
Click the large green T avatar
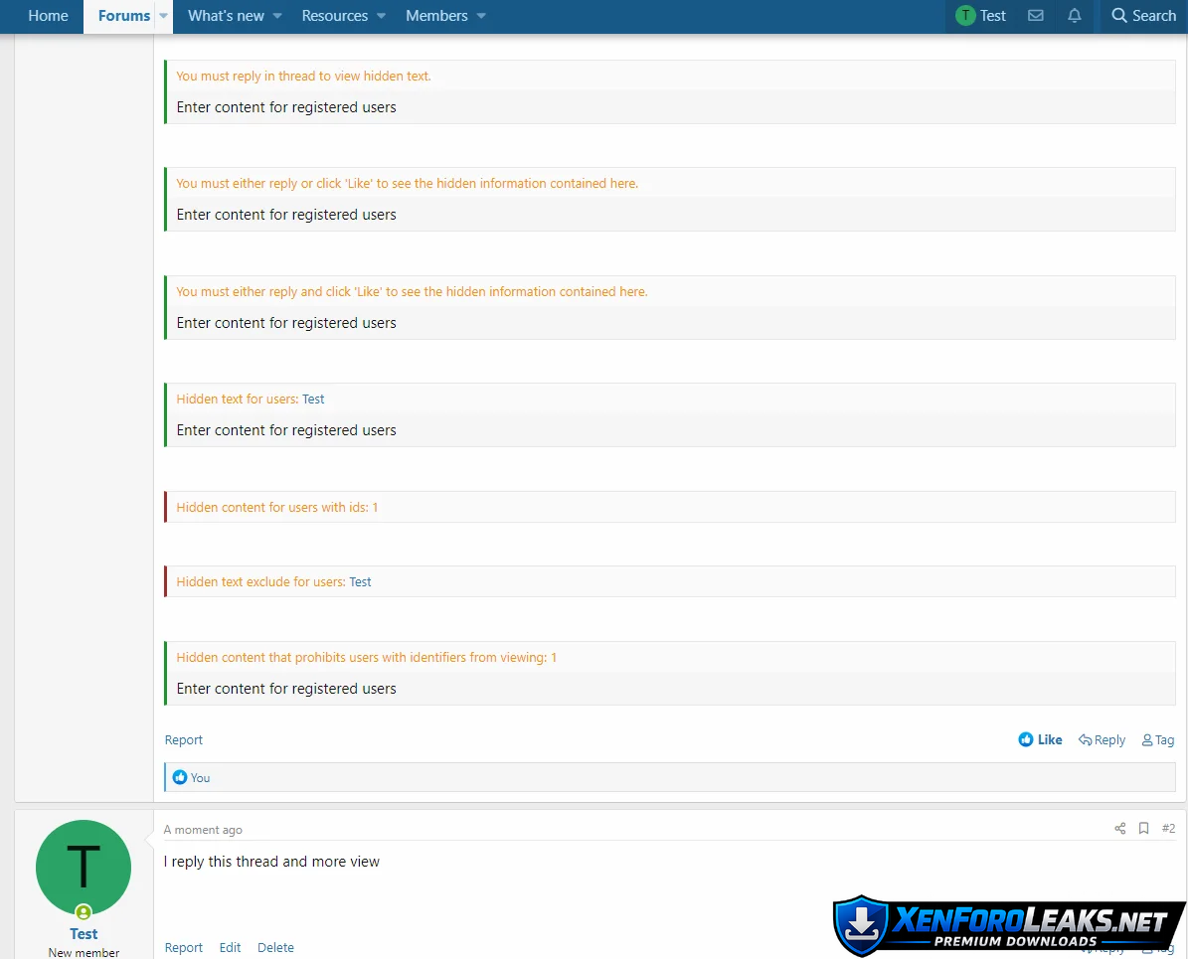84,868
